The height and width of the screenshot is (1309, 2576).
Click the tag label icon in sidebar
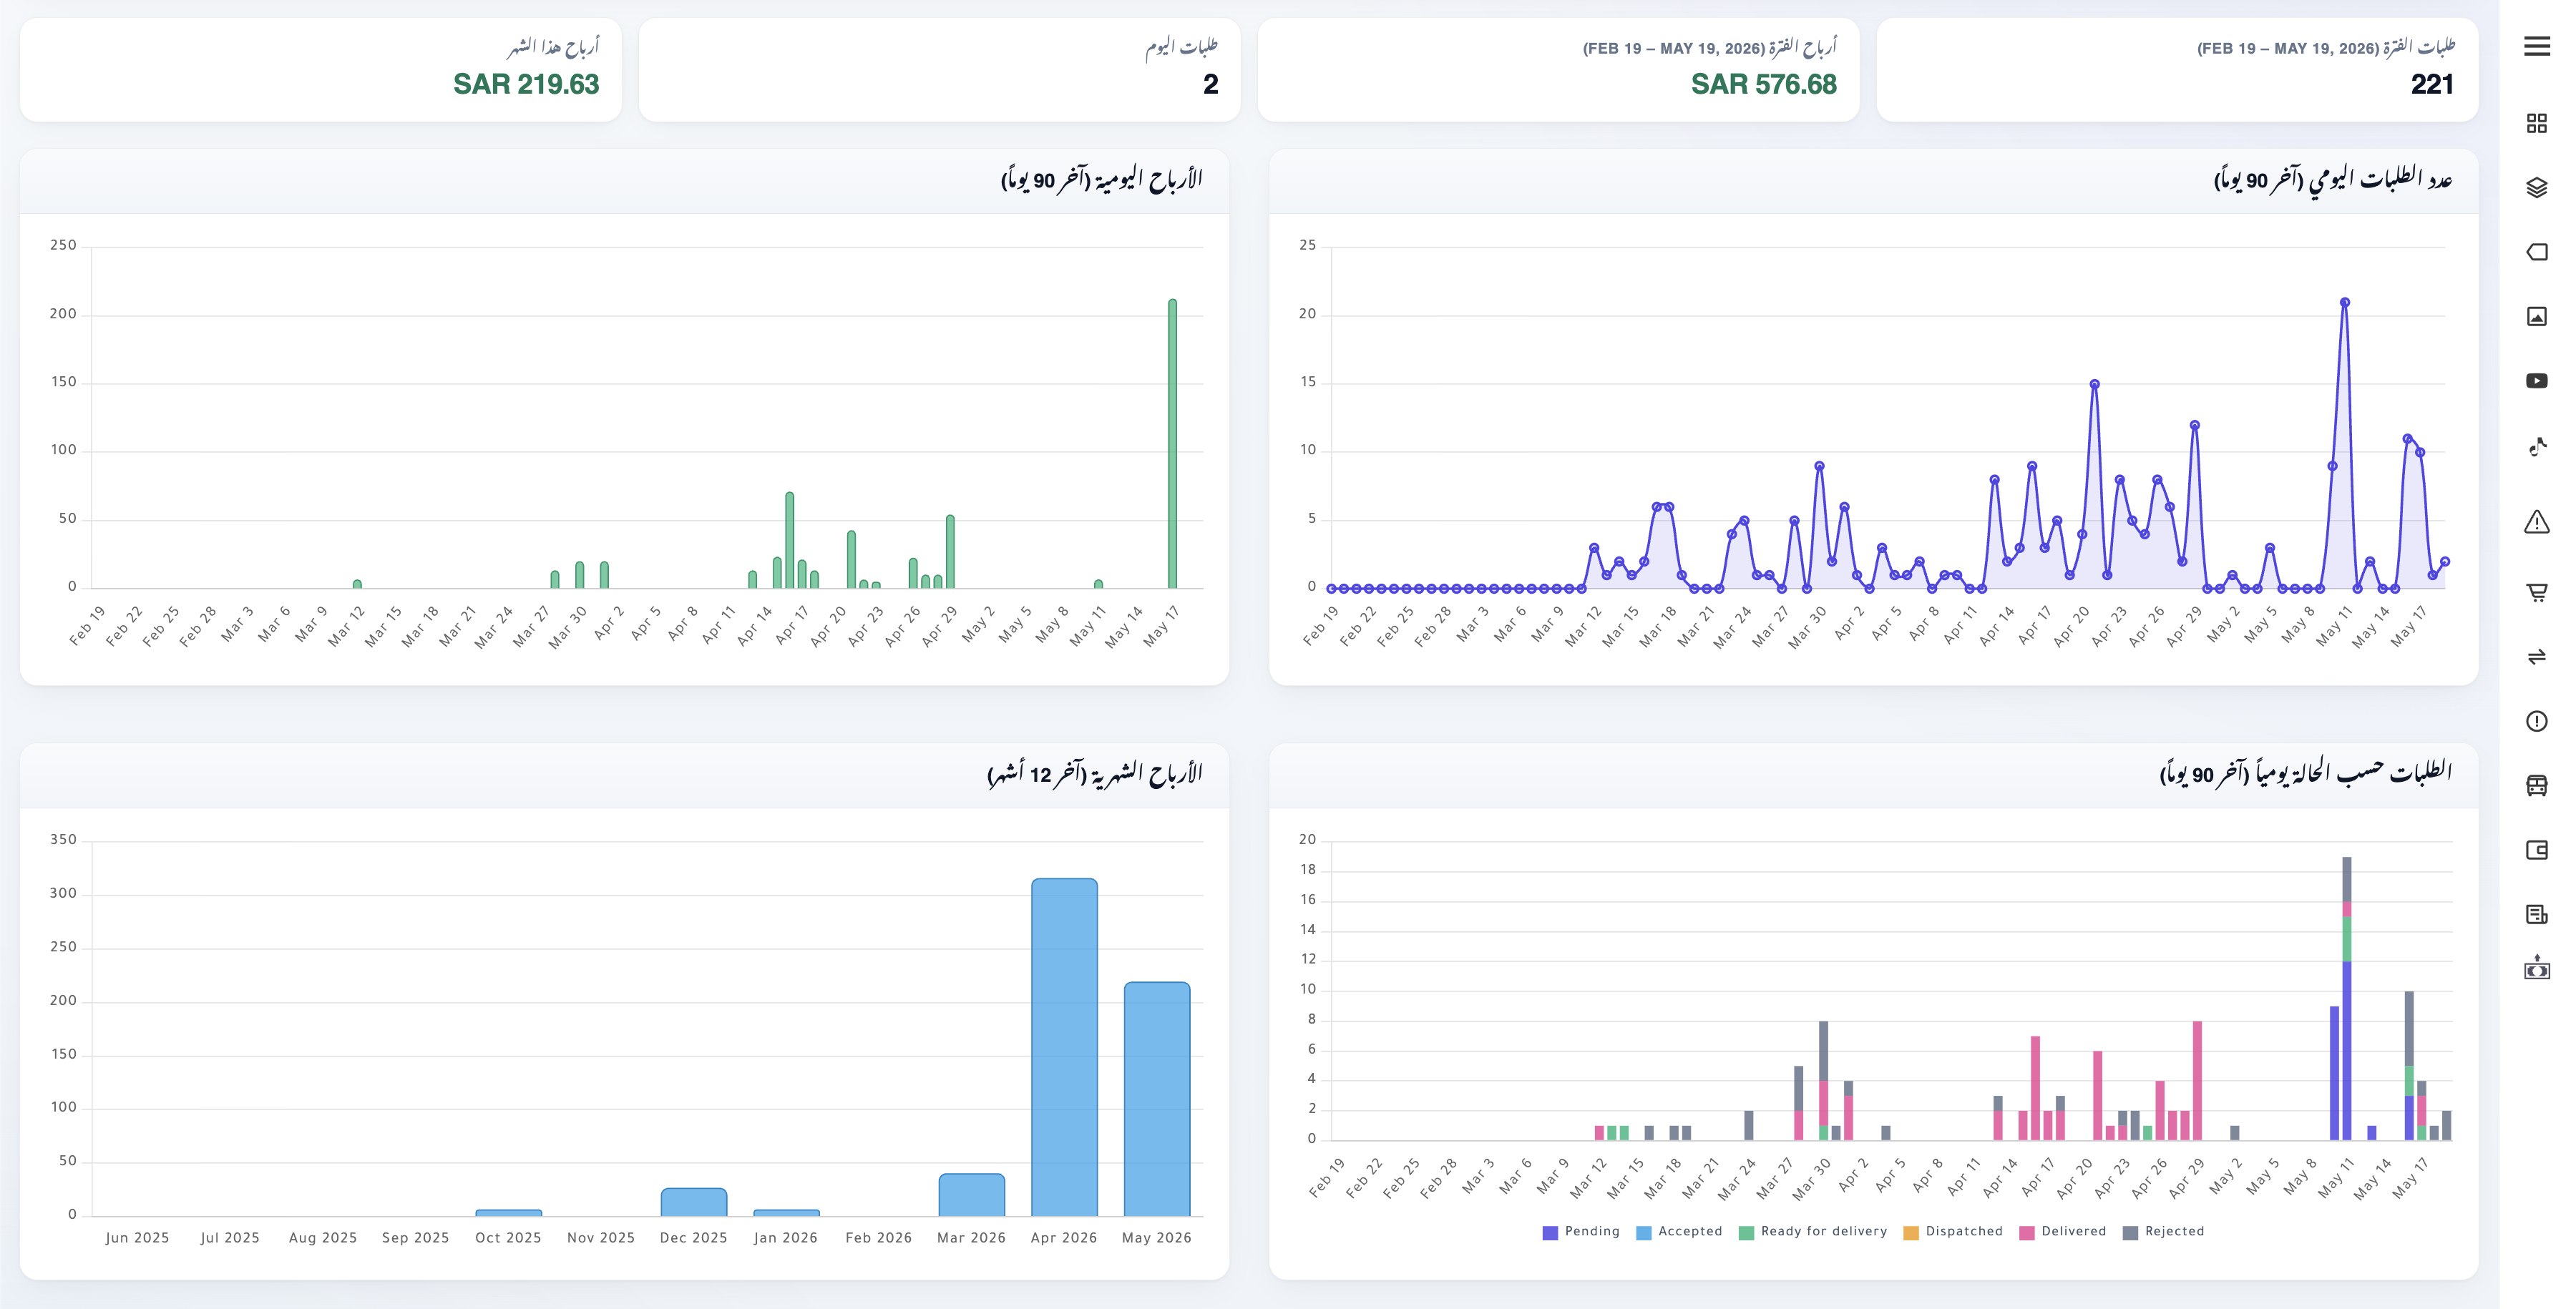[x=2536, y=252]
